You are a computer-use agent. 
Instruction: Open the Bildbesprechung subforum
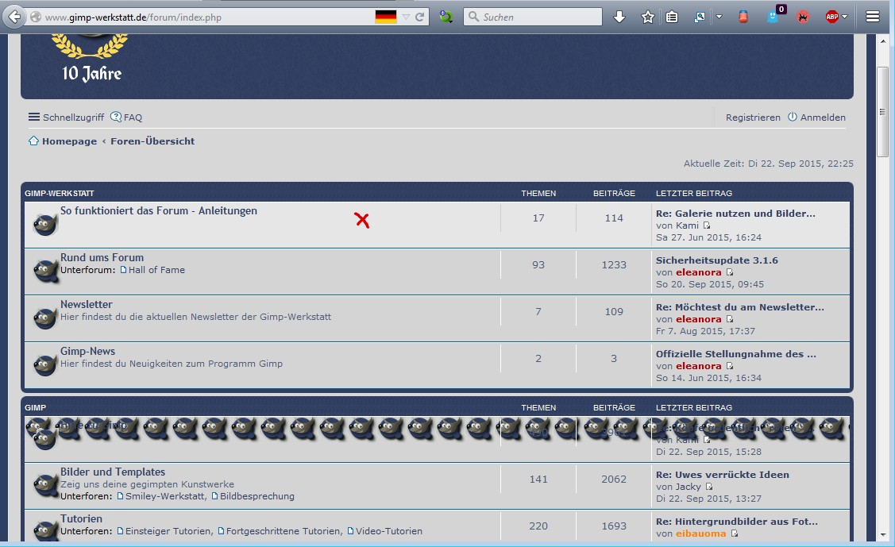[x=257, y=496]
